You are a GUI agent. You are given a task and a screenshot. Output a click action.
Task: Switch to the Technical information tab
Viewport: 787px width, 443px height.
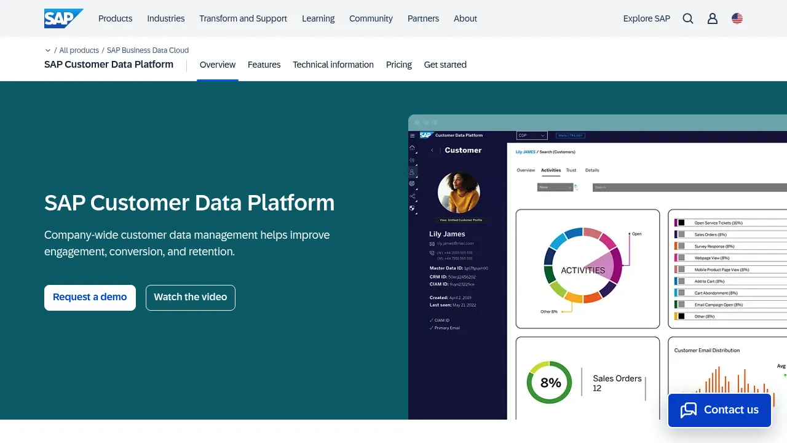(333, 65)
